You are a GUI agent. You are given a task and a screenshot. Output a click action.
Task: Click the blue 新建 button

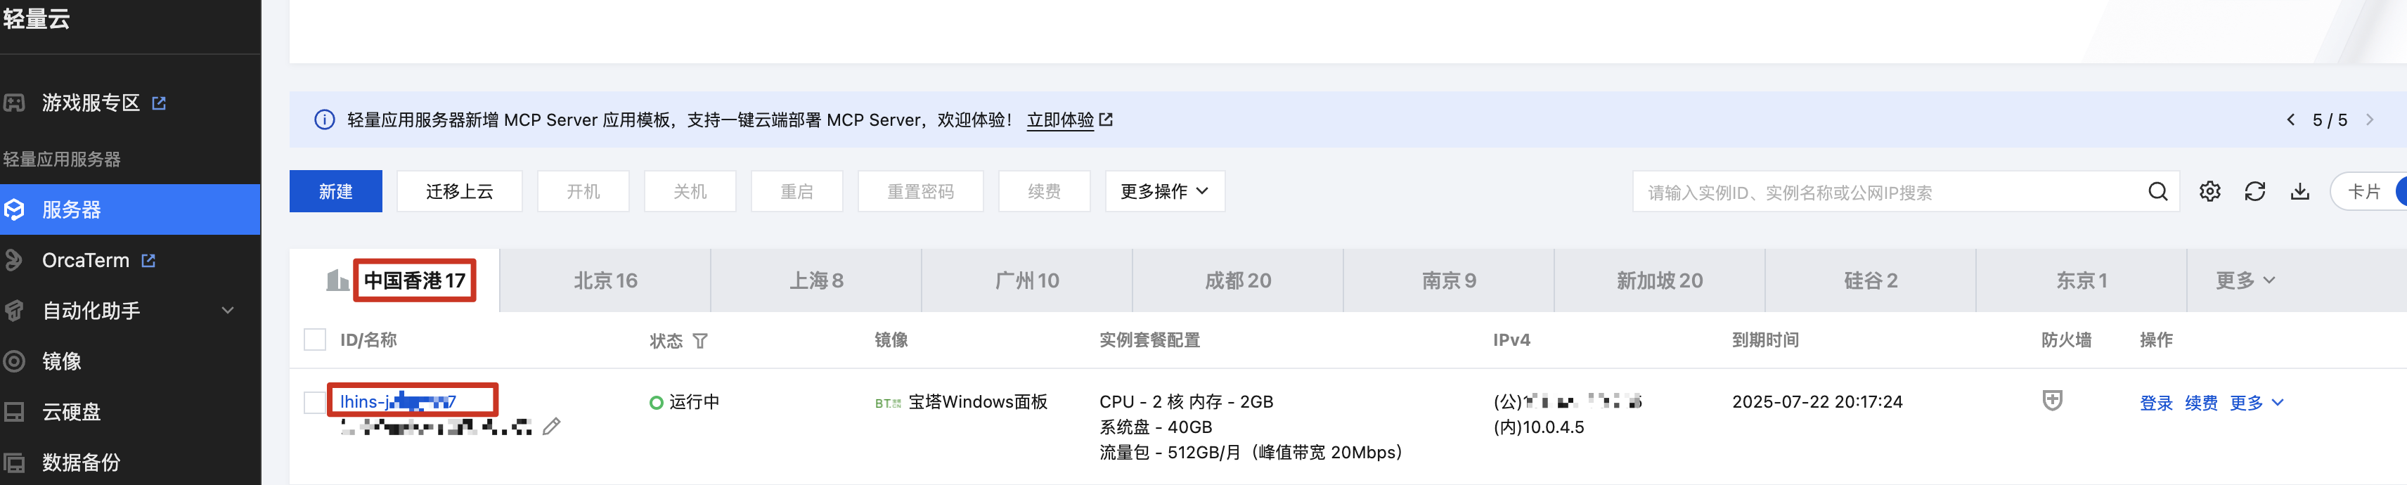pos(335,192)
